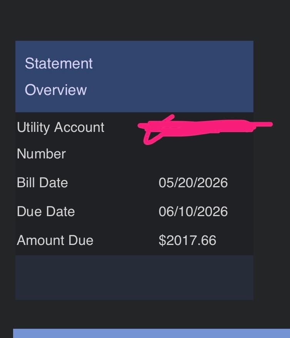Click the Utility Account label text
Screen dimensions: 290x338
click(x=60, y=127)
